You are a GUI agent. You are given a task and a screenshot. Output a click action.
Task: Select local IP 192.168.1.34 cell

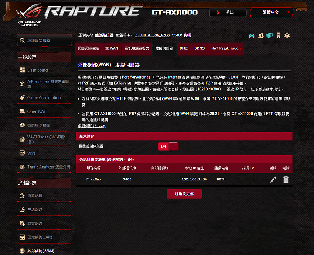coord(194,179)
